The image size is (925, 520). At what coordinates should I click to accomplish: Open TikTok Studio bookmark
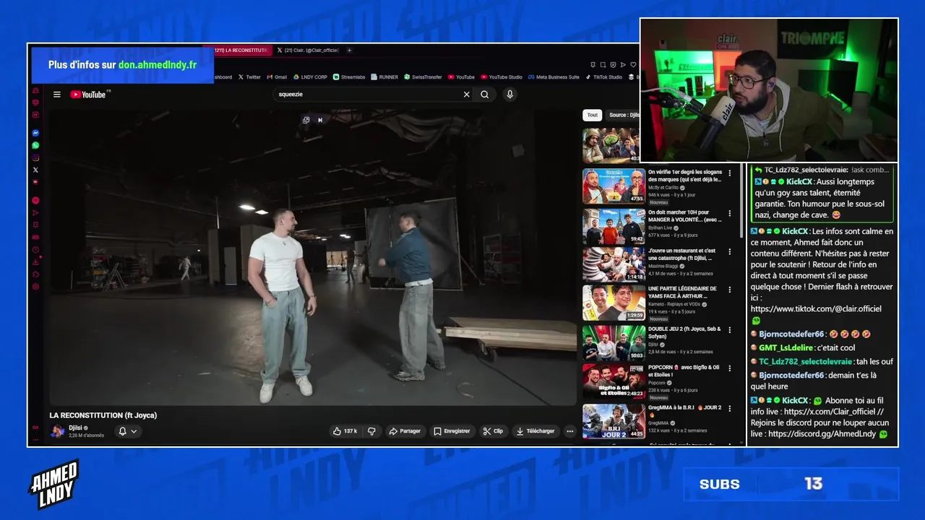pos(603,77)
